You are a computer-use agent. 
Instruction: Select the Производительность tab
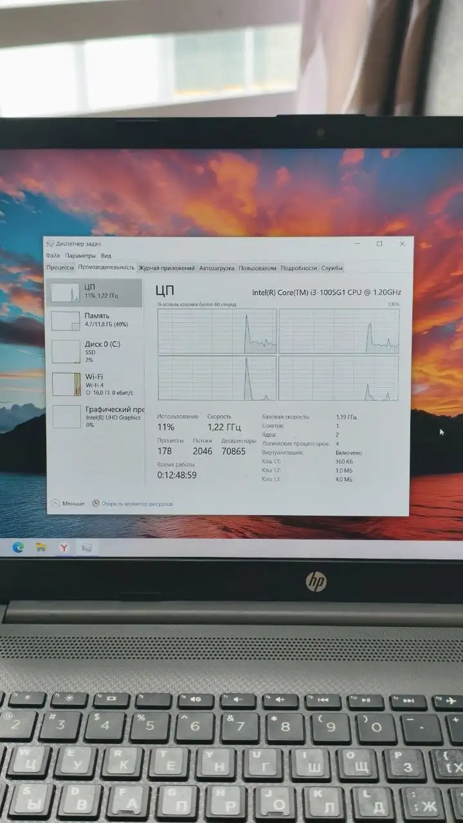106,267
